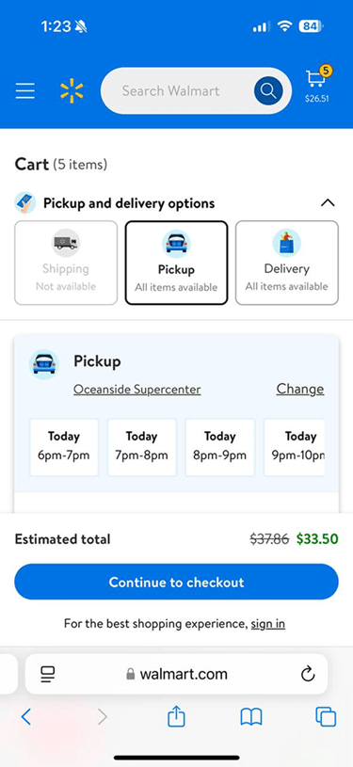Tap the Walmart spark logo
Viewport: 353px width, 767px height.
(x=72, y=90)
